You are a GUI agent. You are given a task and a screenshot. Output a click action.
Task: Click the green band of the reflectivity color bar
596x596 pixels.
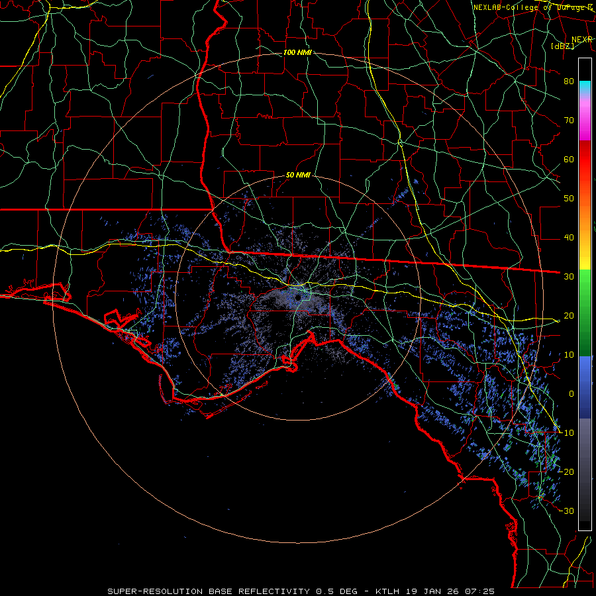click(x=585, y=313)
